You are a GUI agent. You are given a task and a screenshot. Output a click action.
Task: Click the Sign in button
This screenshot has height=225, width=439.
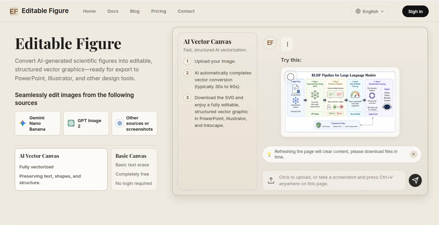coord(415,11)
